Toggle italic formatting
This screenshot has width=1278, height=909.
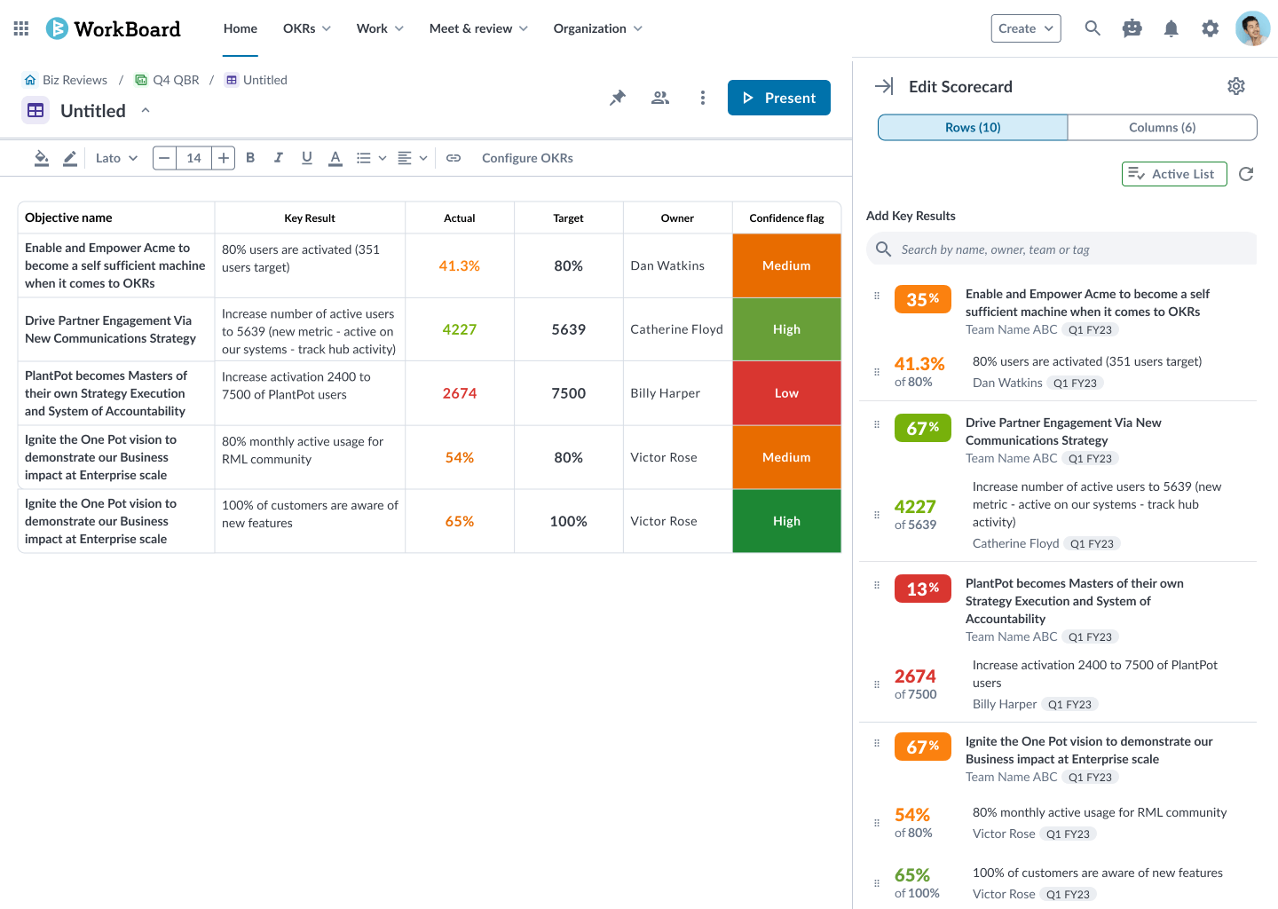coord(278,157)
